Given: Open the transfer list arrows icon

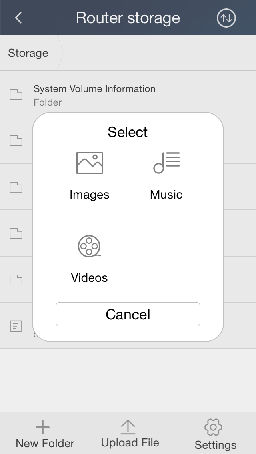Looking at the screenshot, I should pos(226,18).
